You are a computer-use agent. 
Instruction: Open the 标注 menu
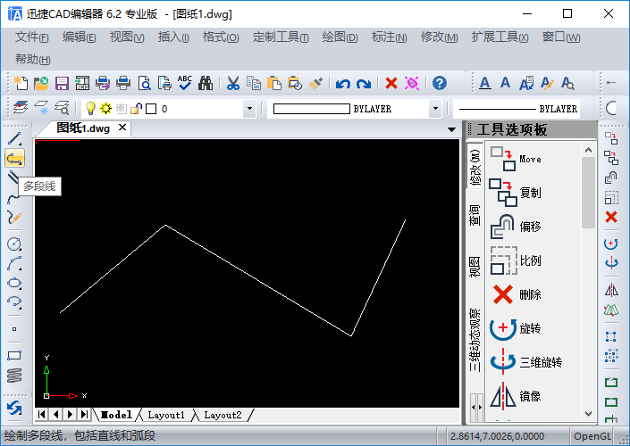pyautogui.click(x=390, y=37)
